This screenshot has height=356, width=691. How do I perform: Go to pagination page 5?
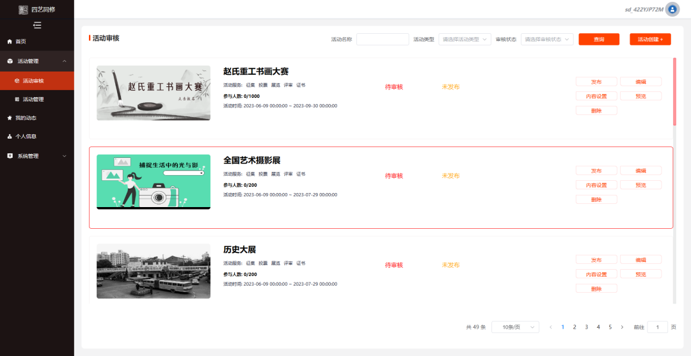pyautogui.click(x=610, y=327)
